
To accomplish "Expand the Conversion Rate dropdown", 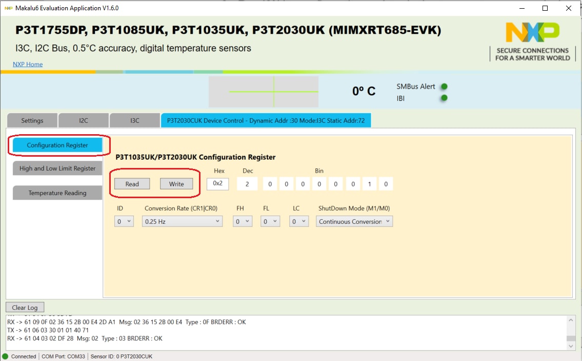I will point(182,222).
